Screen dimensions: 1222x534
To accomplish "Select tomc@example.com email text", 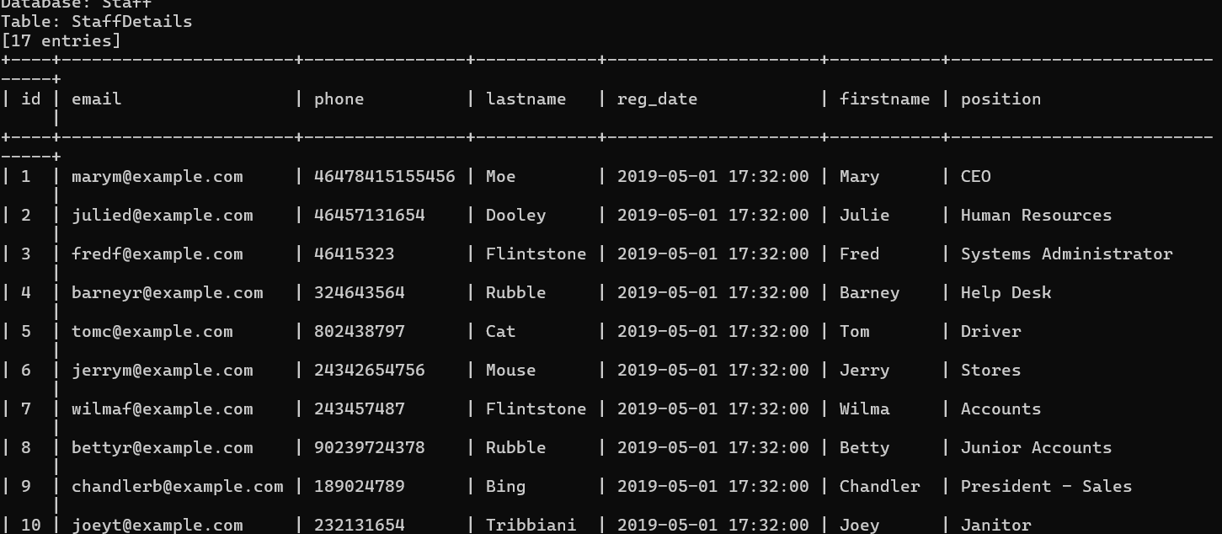I will [152, 331].
